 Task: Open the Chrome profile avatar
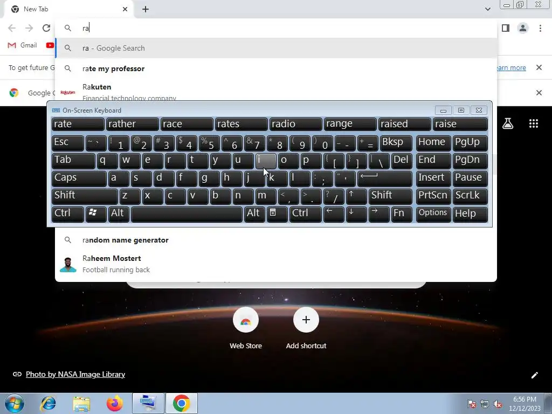(523, 28)
